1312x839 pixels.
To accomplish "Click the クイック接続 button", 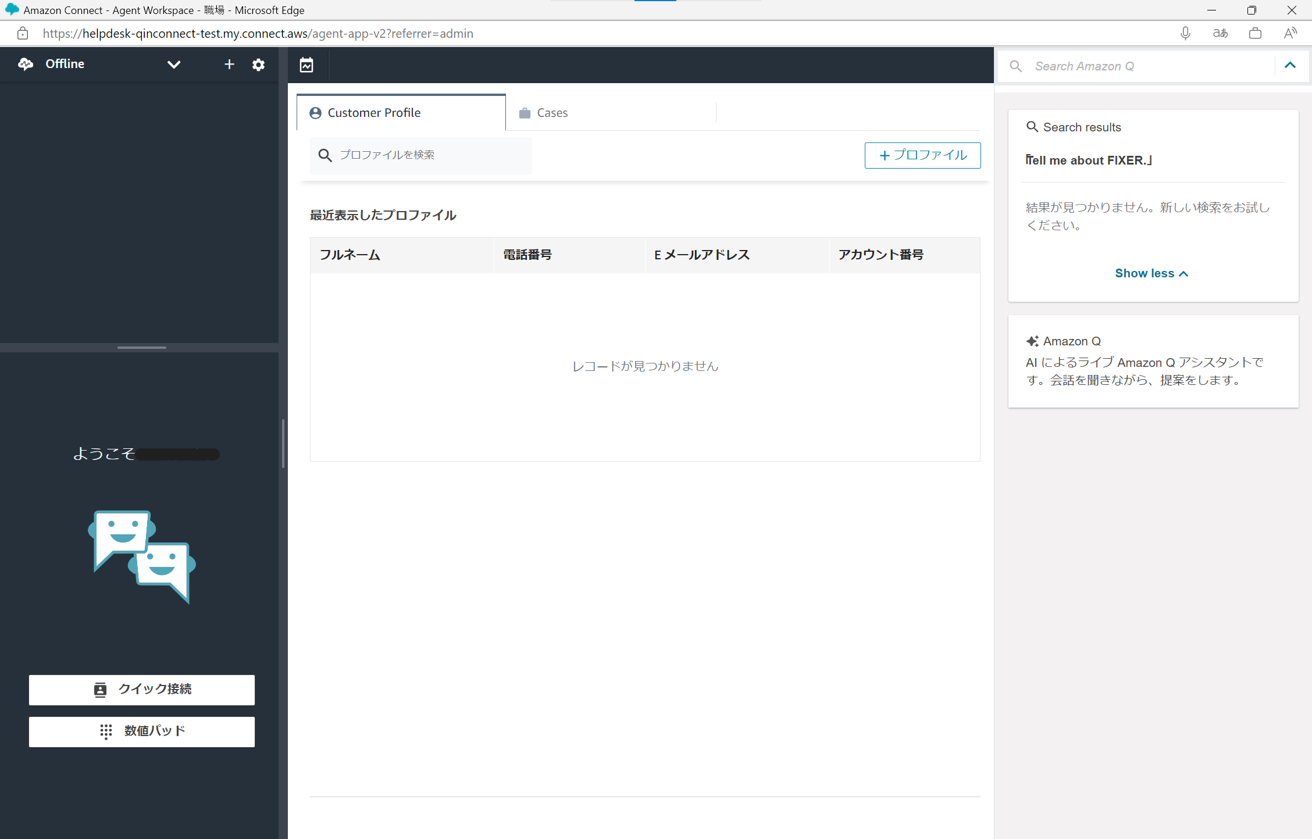I will click(x=142, y=690).
